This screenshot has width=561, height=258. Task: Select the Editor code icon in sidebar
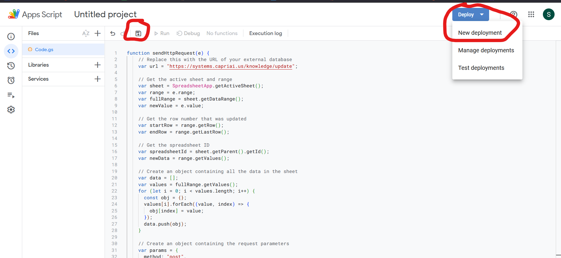[11, 51]
